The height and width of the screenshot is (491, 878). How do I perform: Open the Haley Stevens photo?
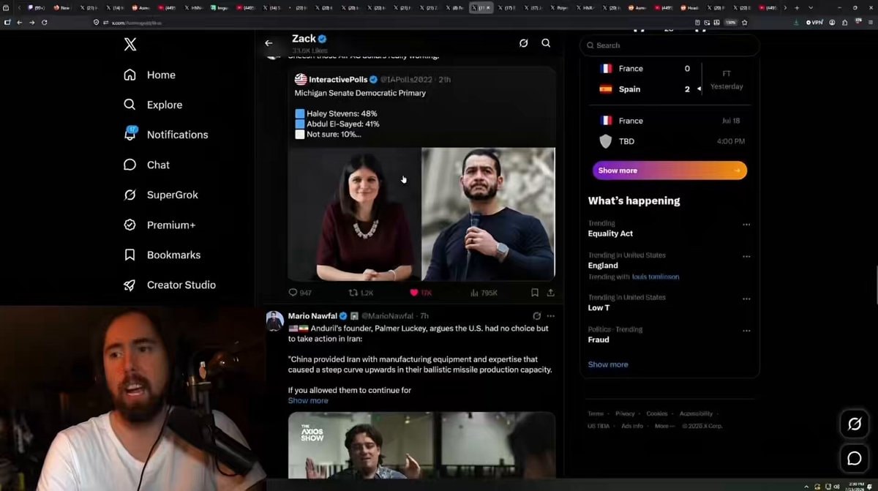(354, 214)
